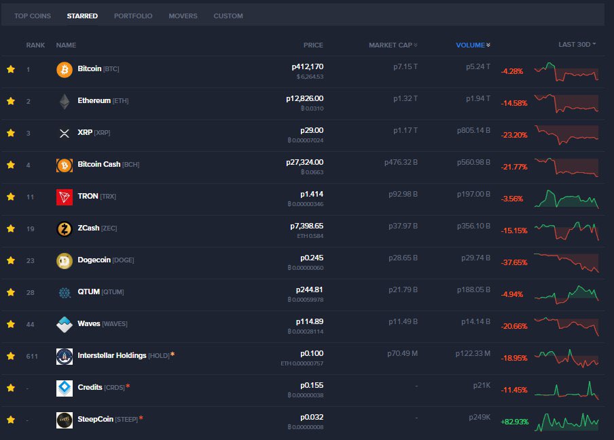Toggle the ZCash star
Image resolution: width=614 pixels, height=440 pixels.
tap(11, 228)
